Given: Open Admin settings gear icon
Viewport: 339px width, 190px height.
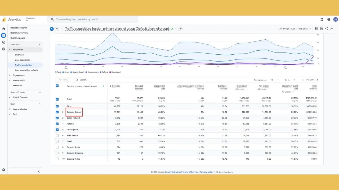Looking at the screenshot, I should [4, 170].
